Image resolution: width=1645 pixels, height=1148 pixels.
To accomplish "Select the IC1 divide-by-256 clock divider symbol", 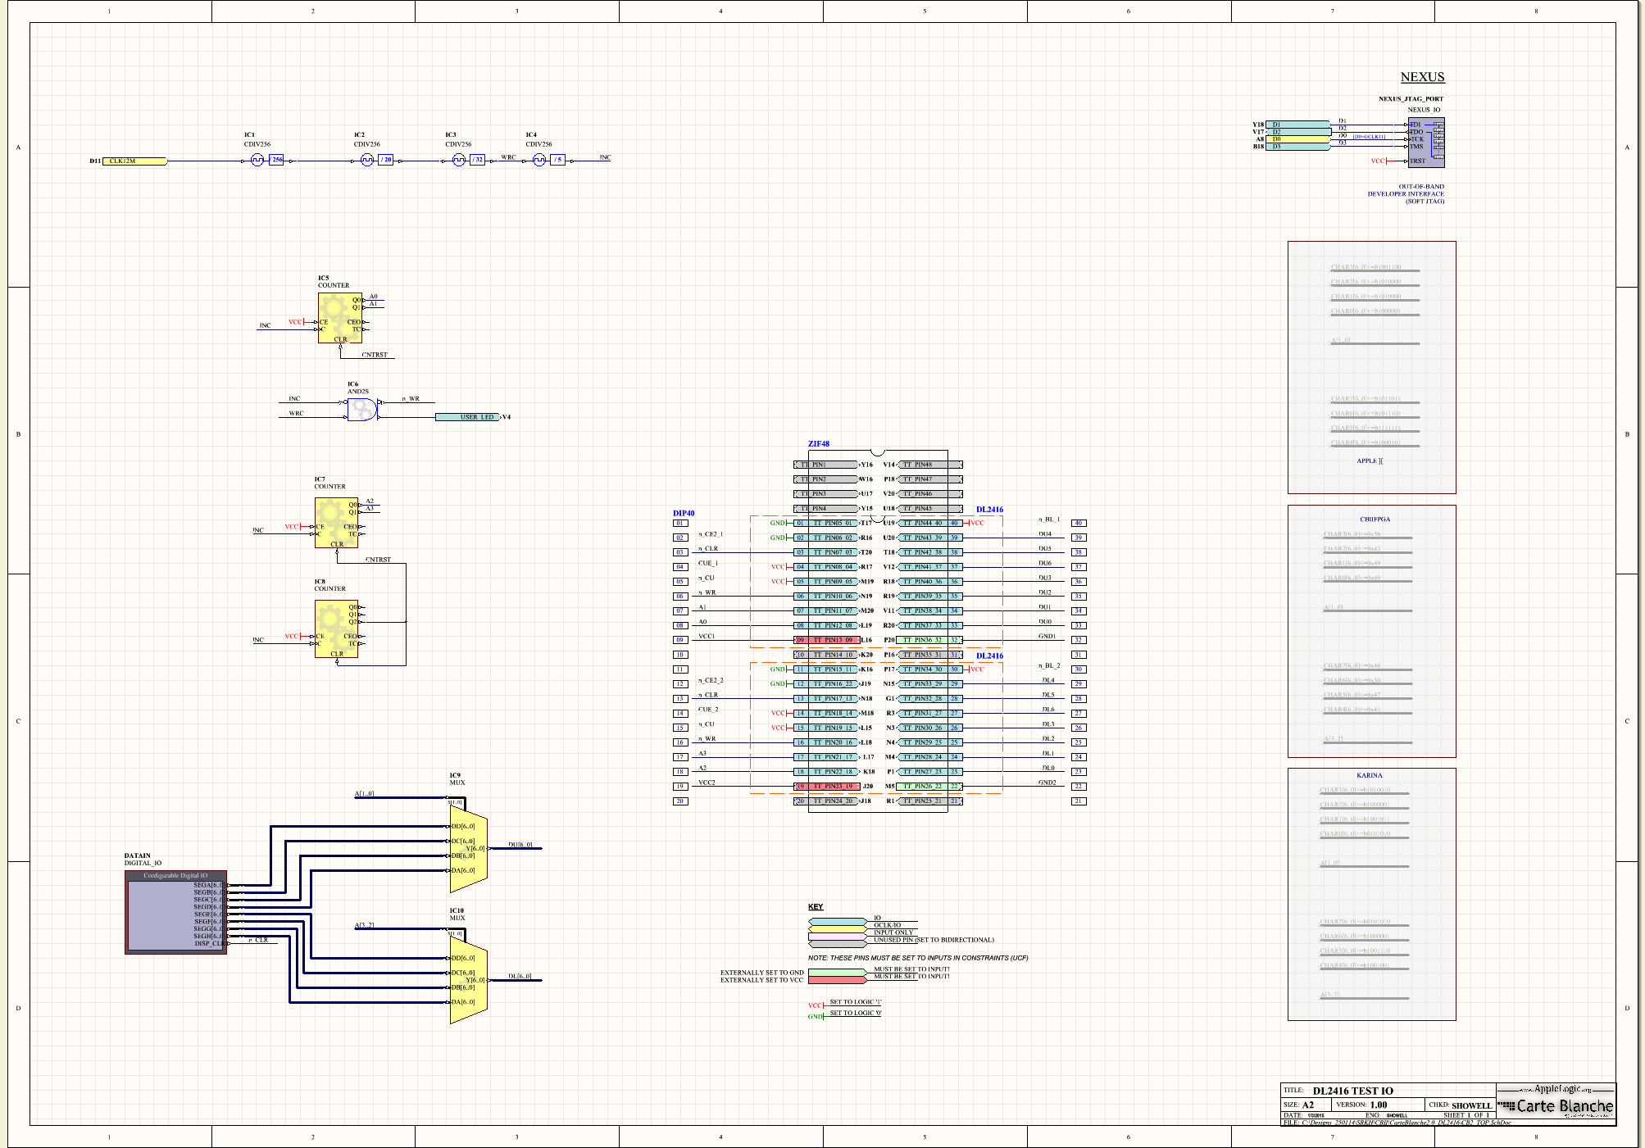I will [266, 160].
